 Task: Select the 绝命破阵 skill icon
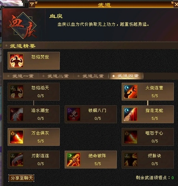tap(74, 160)
